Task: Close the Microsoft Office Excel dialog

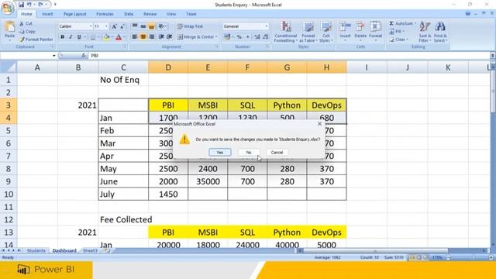Action: [319, 124]
